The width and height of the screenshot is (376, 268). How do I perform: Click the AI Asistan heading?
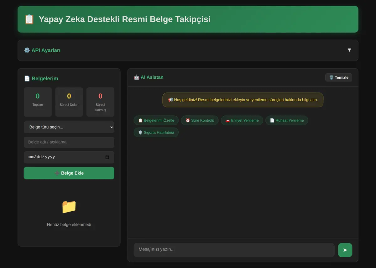[149, 77]
